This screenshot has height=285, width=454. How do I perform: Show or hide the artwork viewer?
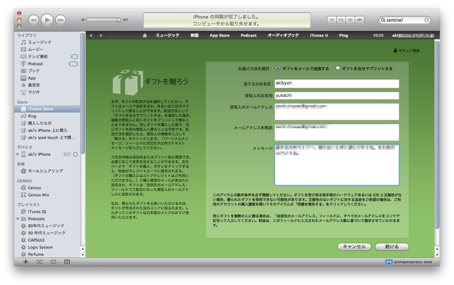[x=67, y=262]
